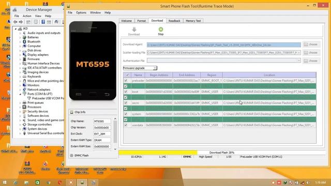Open the Scatter-loading File path dropdown
Screen dimensions: 331x186
[x=299, y=53]
